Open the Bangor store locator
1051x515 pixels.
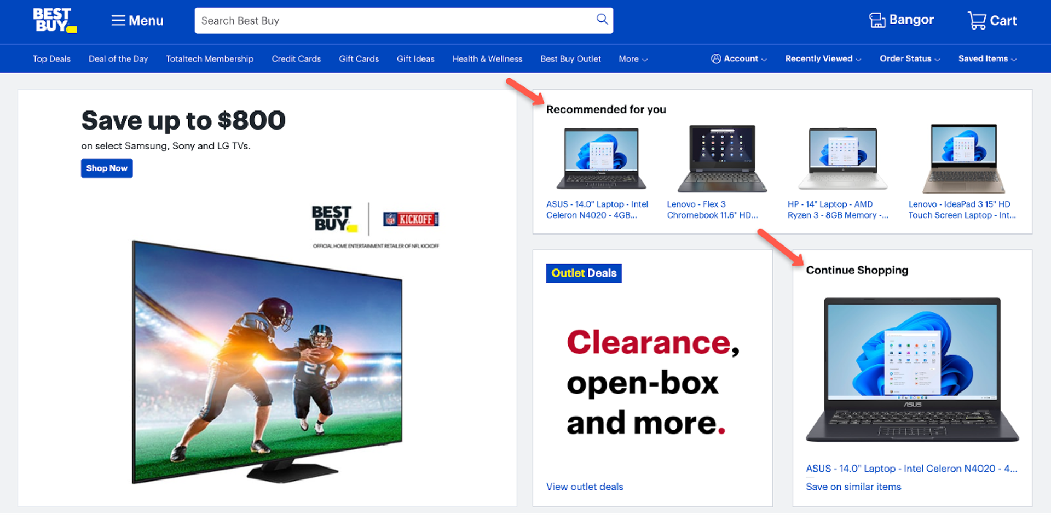click(x=902, y=20)
